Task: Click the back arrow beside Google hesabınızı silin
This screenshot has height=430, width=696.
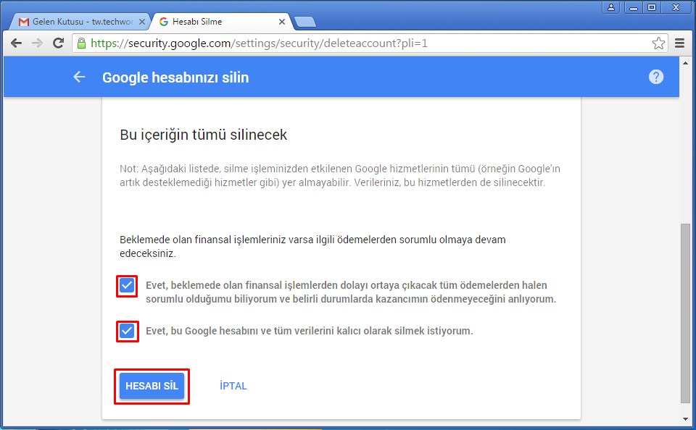Action: pos(79,77)
